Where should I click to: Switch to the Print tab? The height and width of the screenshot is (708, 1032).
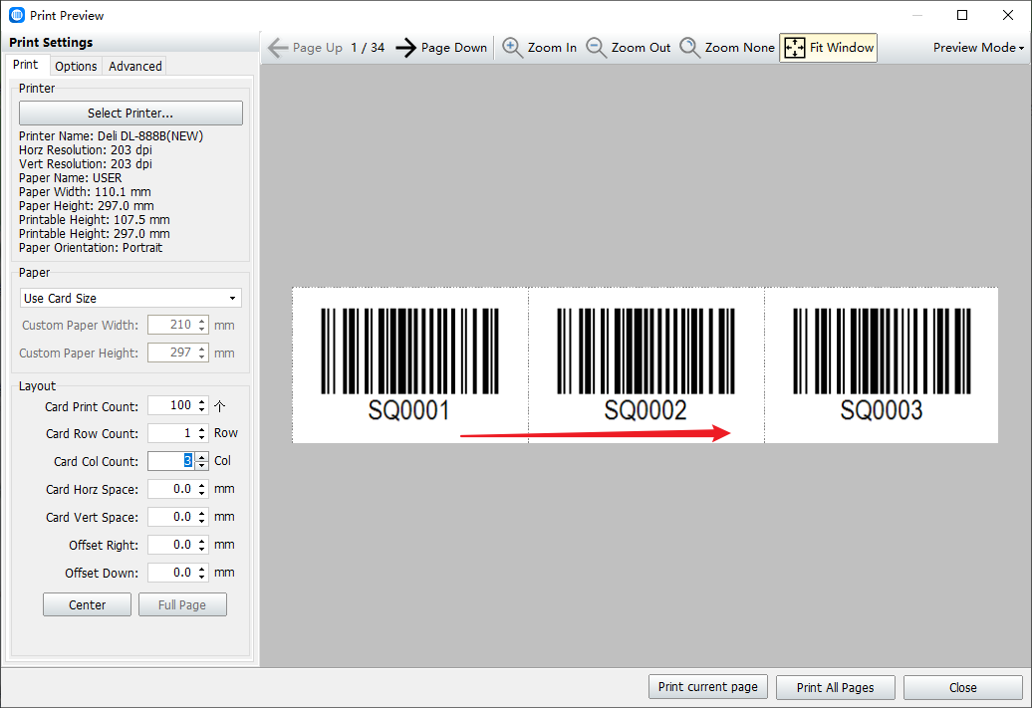[x=26, y=65]
